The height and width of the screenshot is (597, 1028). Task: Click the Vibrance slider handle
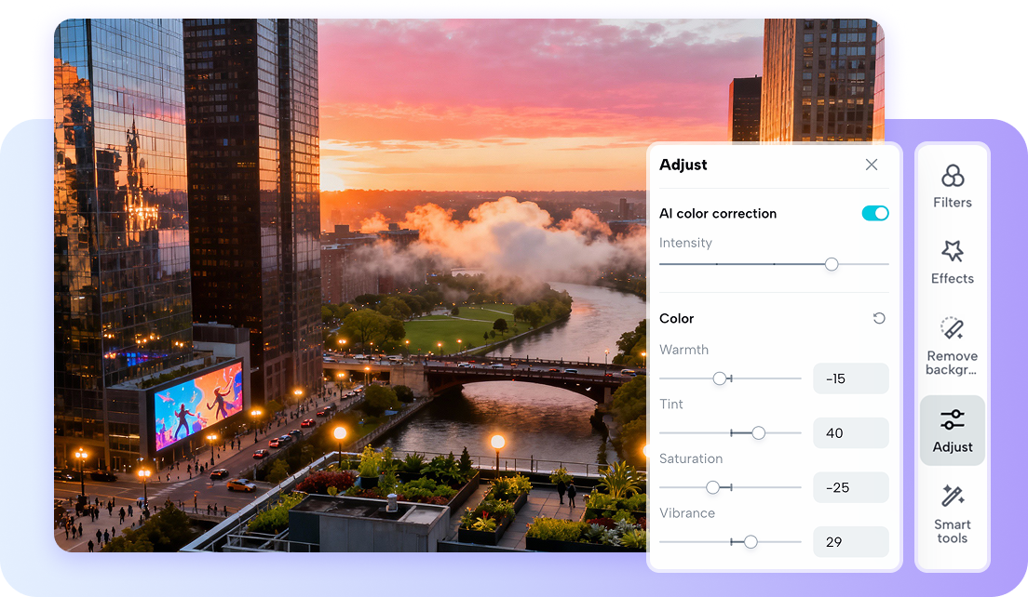pyautogui.click(x=749, y=542)
